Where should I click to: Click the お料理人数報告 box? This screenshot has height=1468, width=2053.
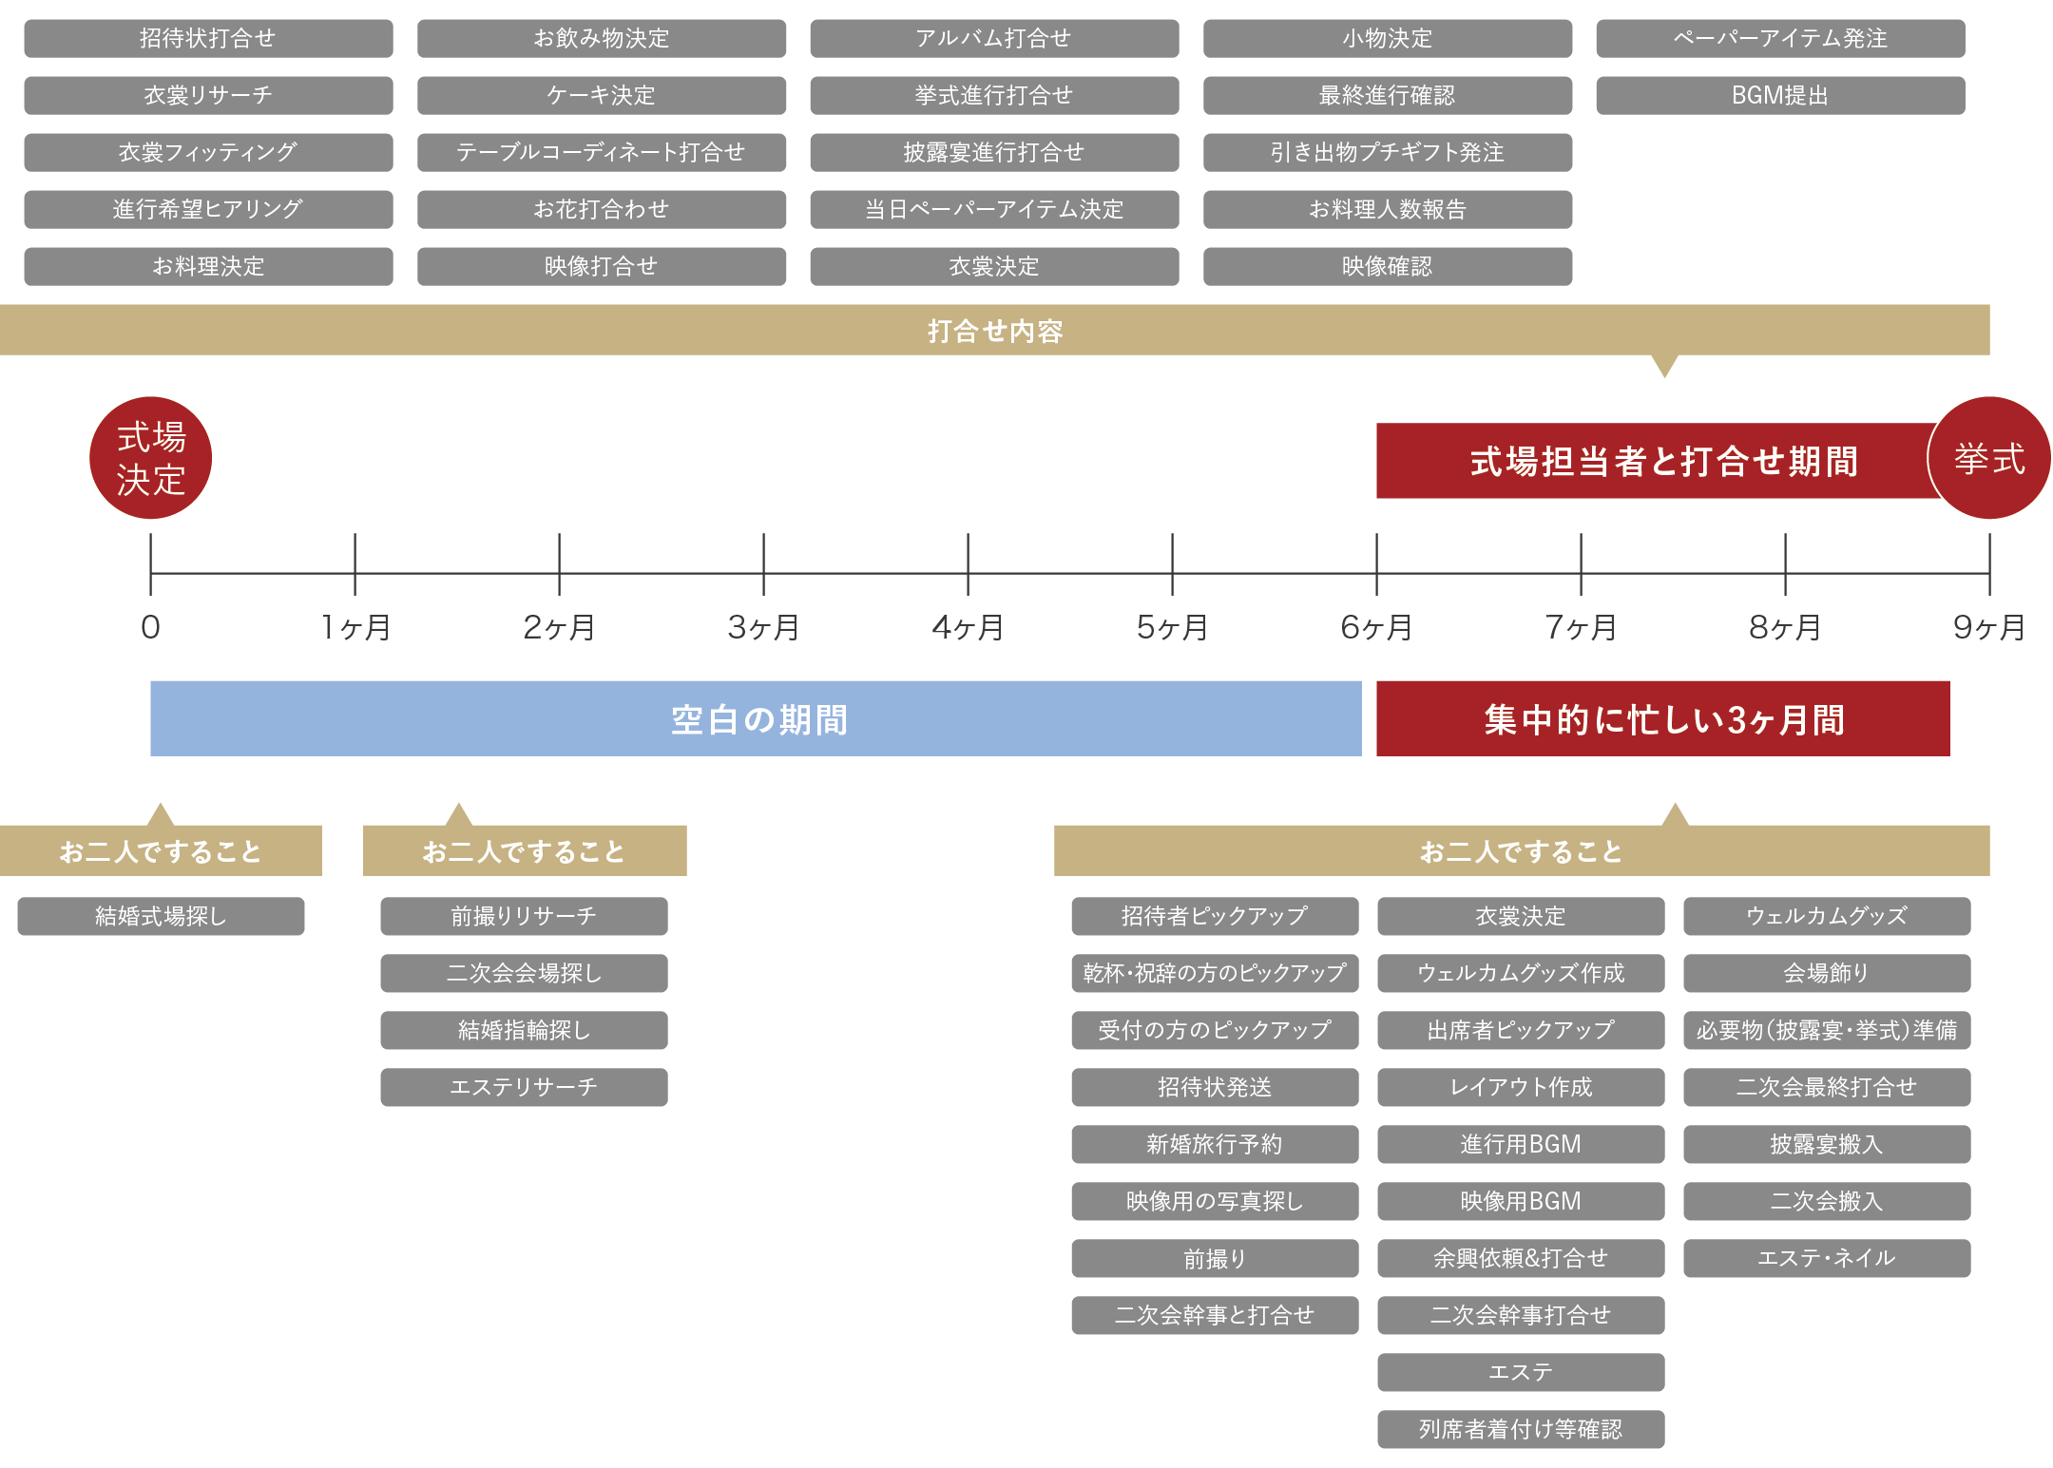click(1388, 209)
